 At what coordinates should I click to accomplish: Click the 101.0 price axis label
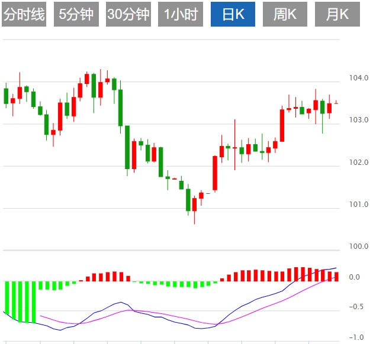coord(359,205)
